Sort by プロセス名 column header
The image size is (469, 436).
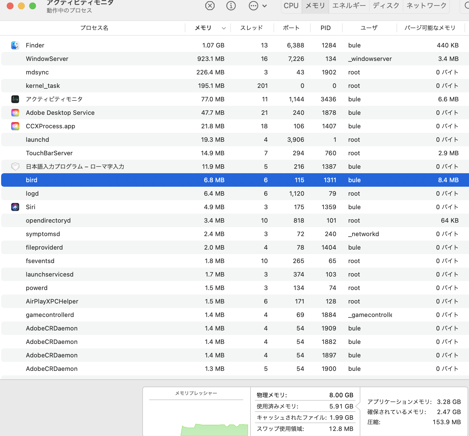pos(94,28)
